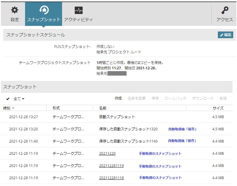This screenshot has width=237, height=186.
Task: Select the 自動スナップショット row at 13:27
Action: [x=116, y=117]
